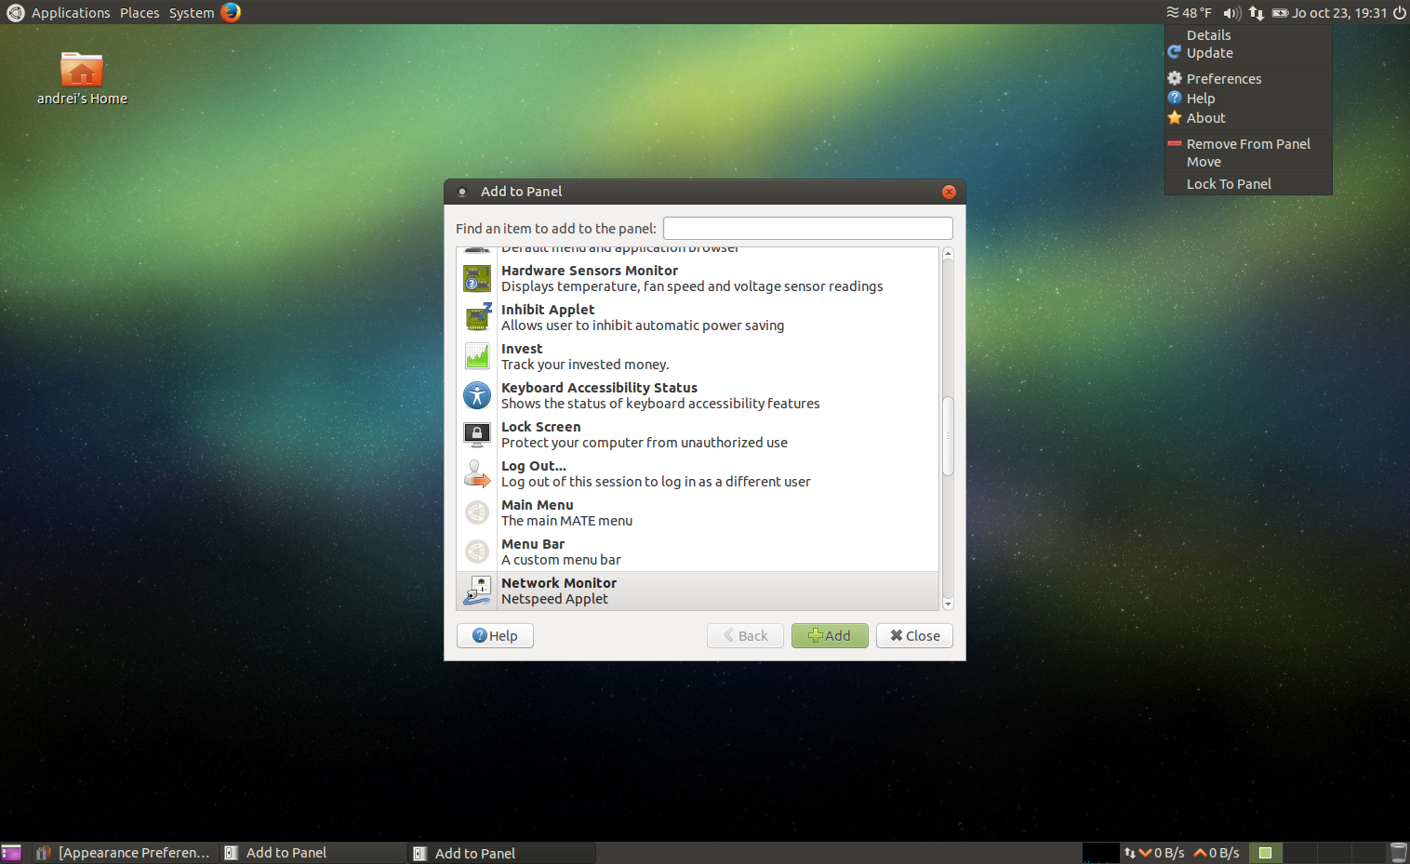The width and height of the screenshot is (1410, 864).
Task: Select the Invest stock chart icon
Action: 476,356
